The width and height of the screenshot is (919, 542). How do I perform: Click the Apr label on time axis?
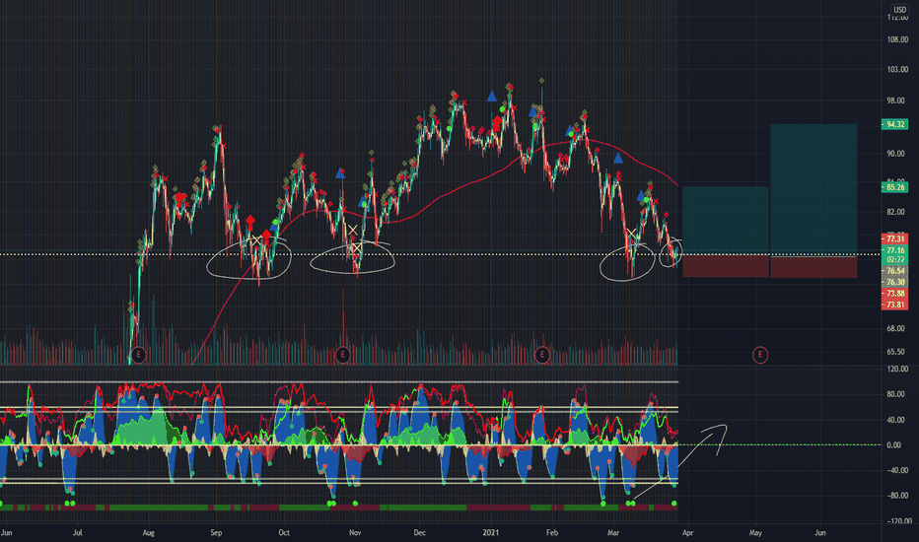coord(687,532)
